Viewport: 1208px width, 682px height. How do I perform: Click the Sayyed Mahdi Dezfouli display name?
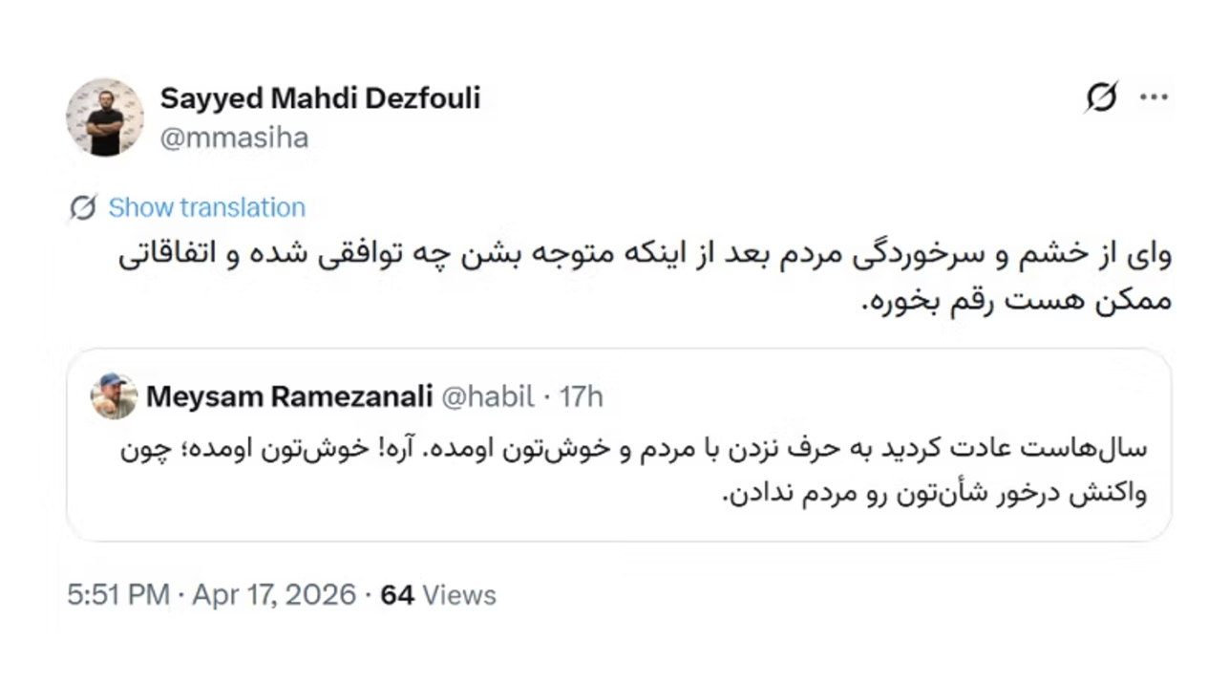coord(320,97)
